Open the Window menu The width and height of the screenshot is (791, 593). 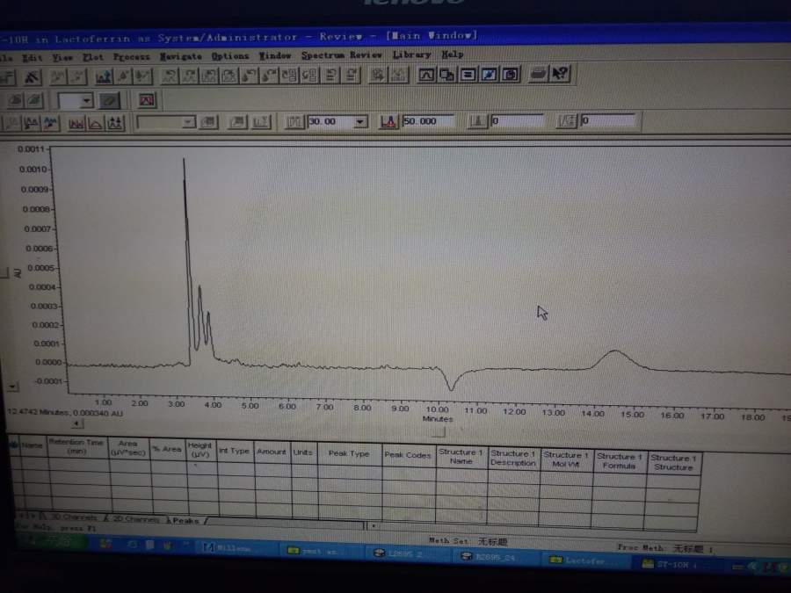coord(275,55)
